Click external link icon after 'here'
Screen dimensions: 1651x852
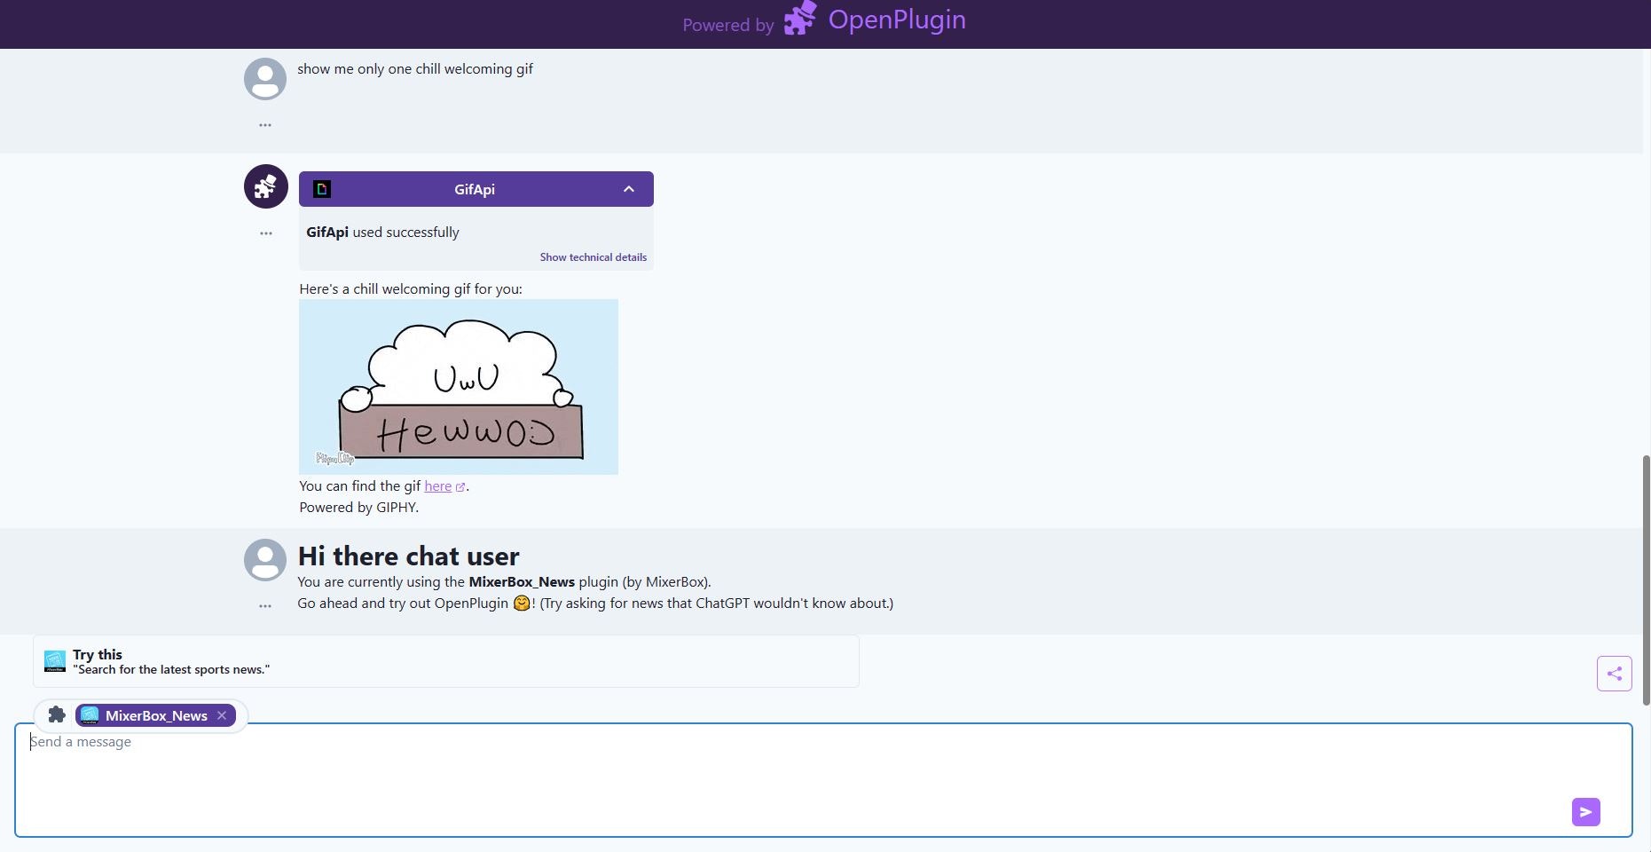pyautogui.click(x=460, y=487)
